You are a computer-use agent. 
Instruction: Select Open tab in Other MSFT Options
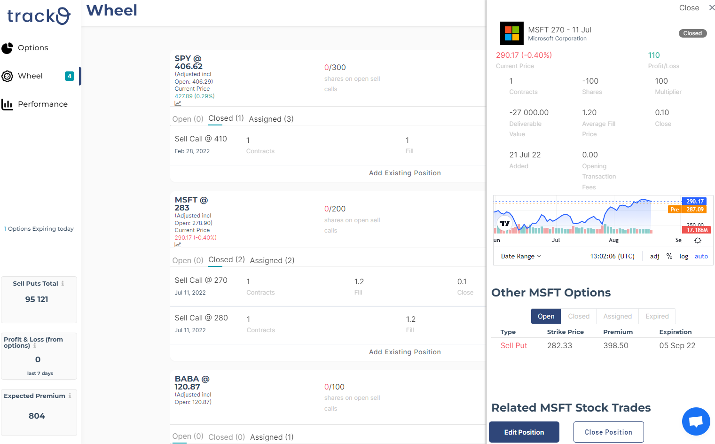tap(546, 316)
